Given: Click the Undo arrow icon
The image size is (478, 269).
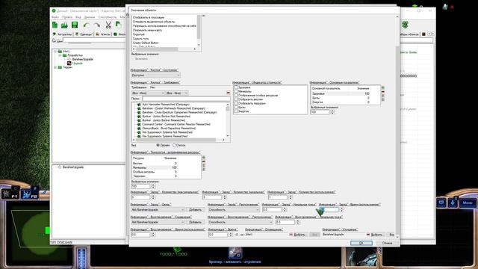Looking at the screenshot, I should coord(87,25).
